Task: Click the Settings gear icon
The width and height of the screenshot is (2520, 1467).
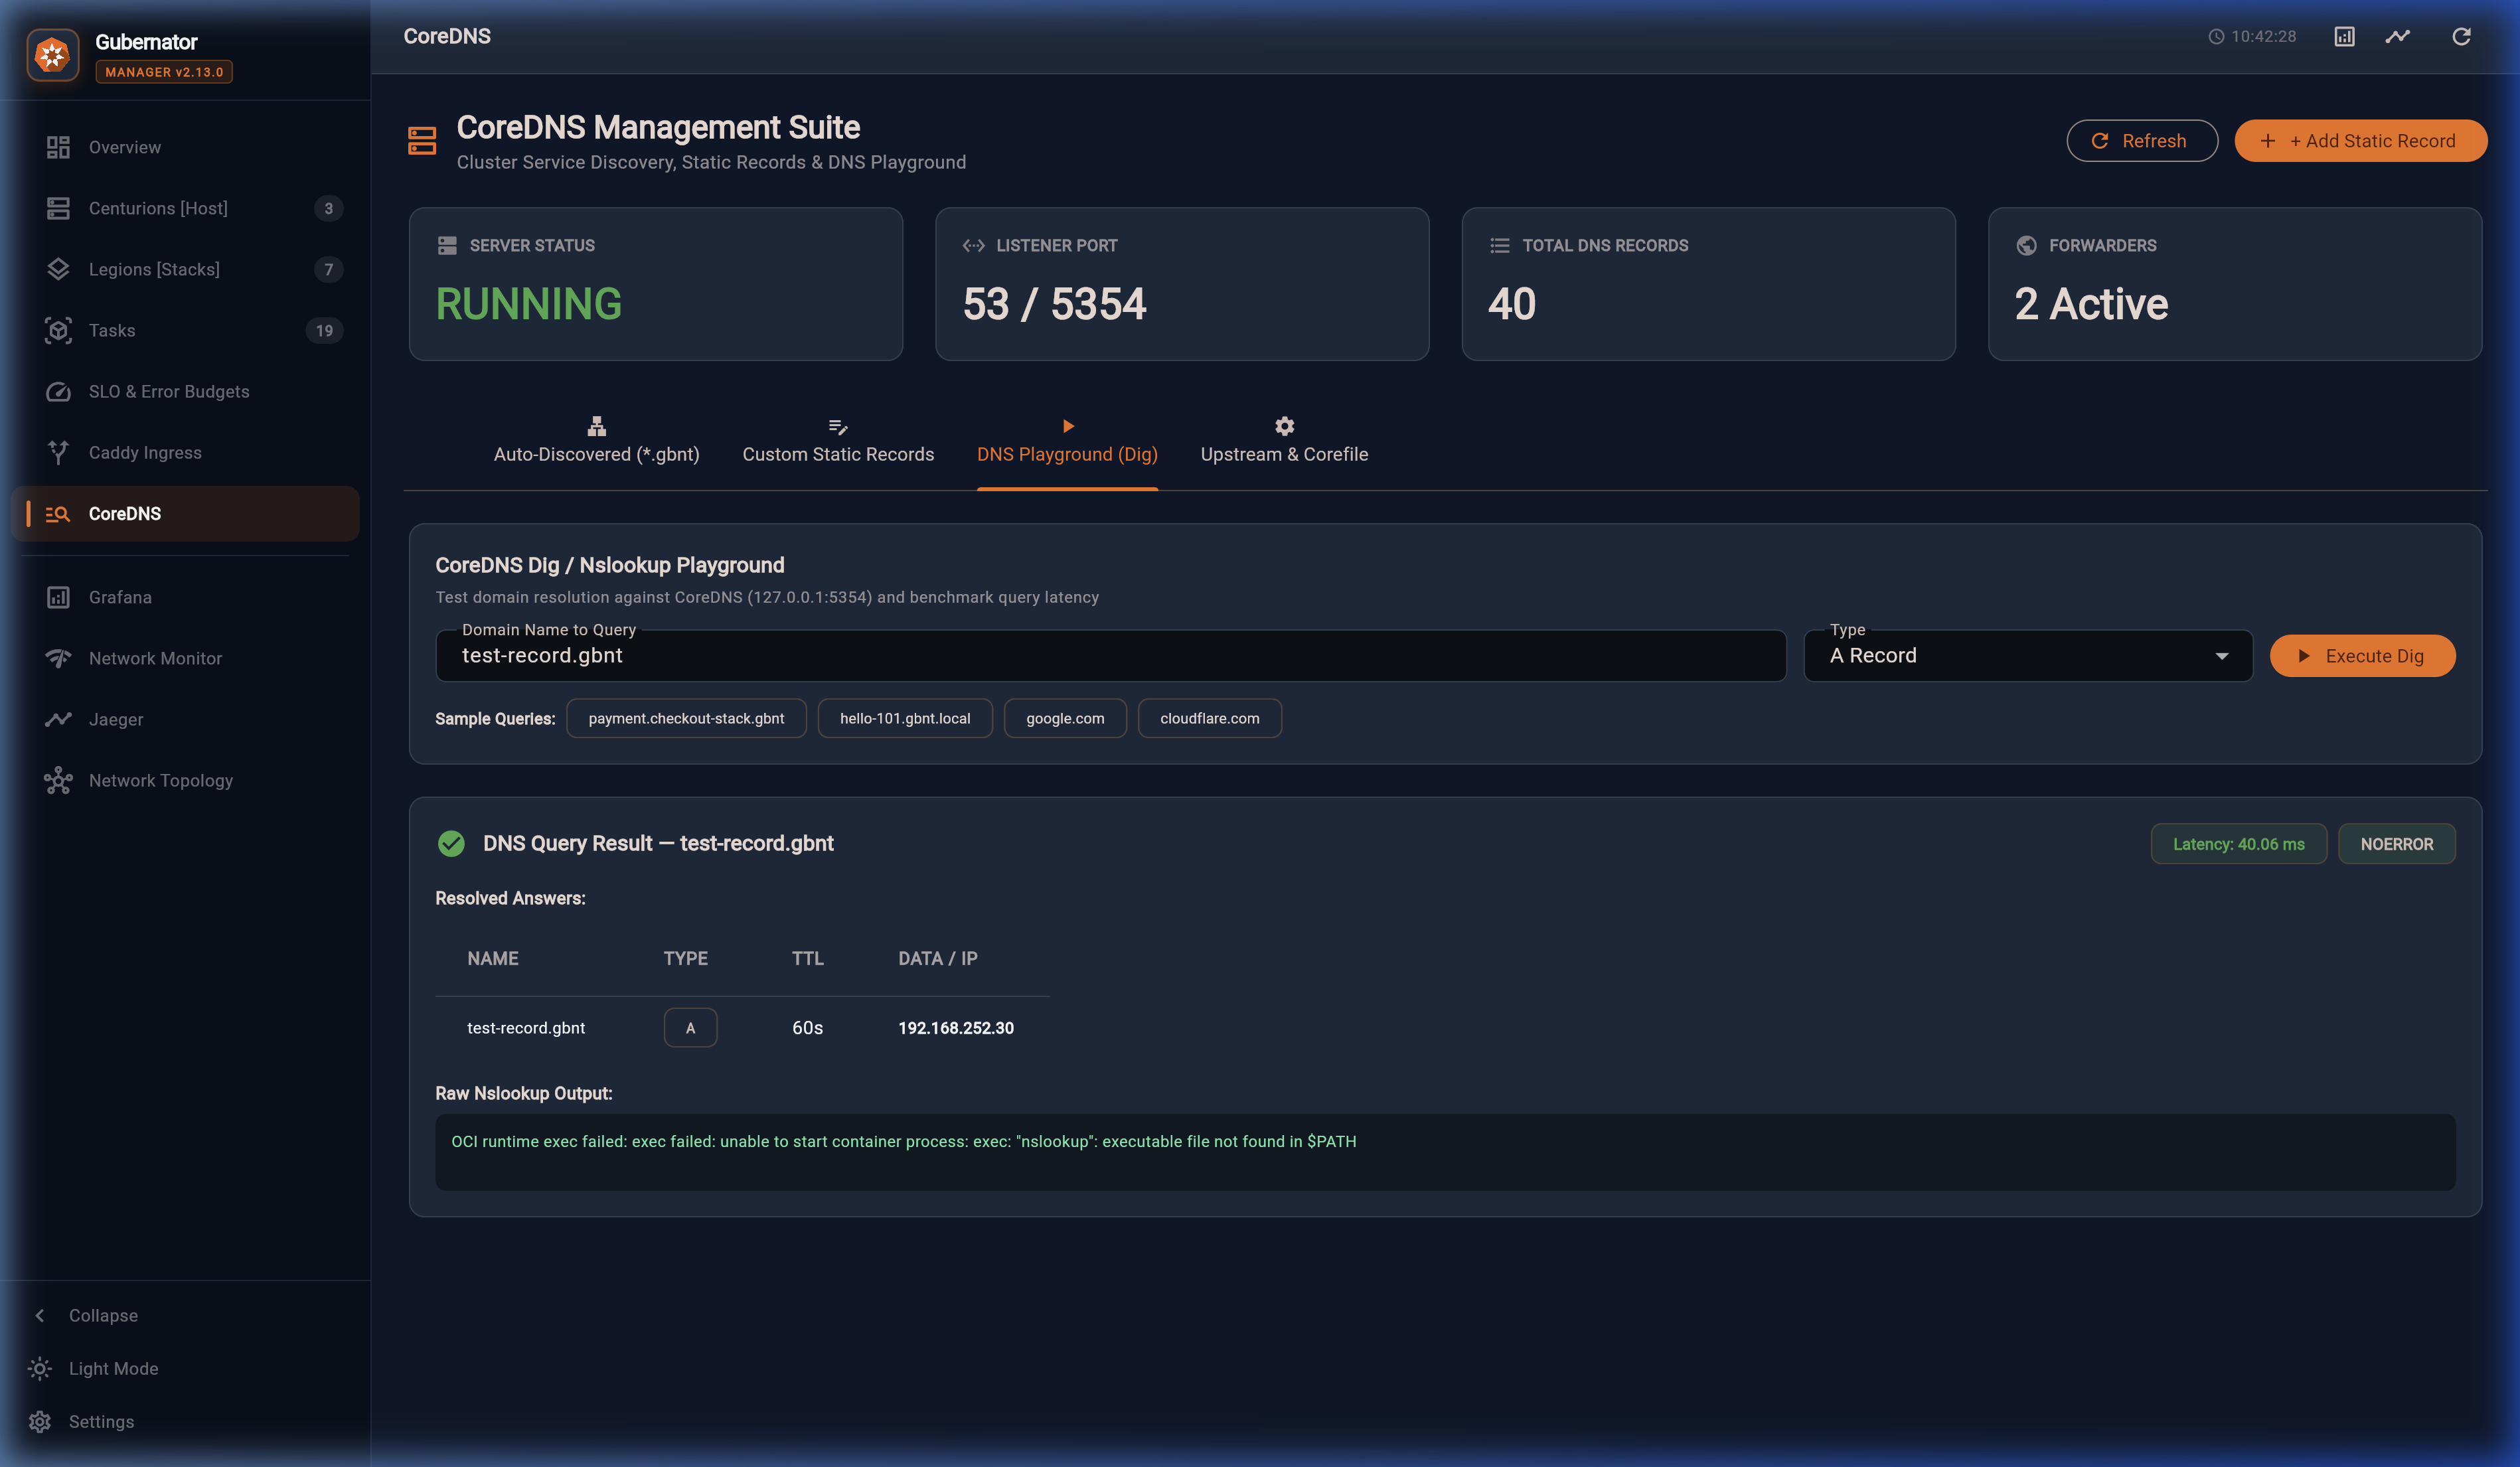Action: click(x=40, y=1421)
